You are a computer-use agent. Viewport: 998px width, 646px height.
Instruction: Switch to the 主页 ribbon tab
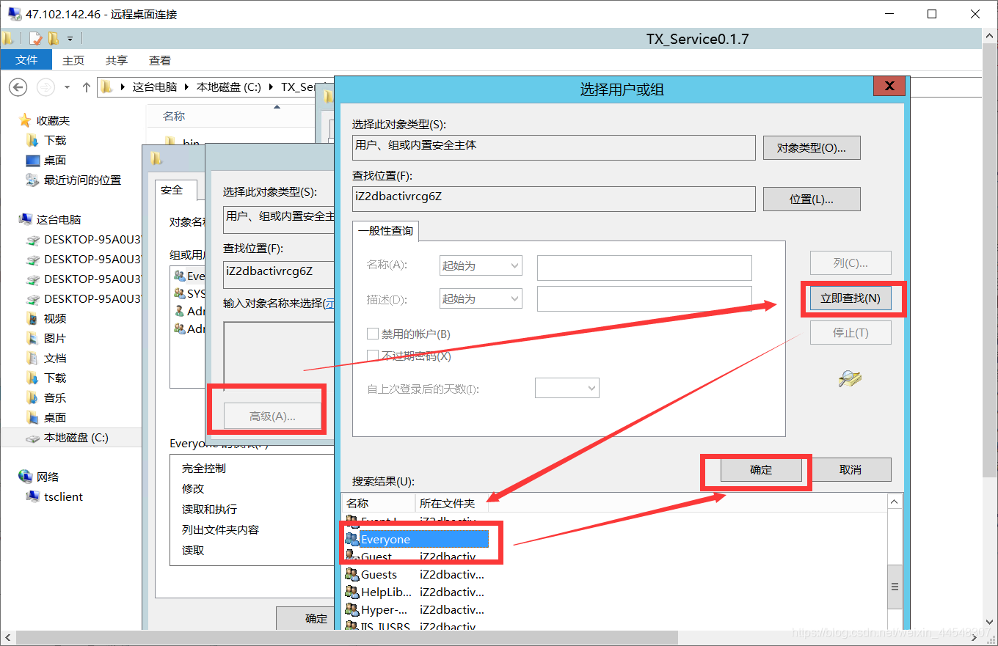(73, 60)
